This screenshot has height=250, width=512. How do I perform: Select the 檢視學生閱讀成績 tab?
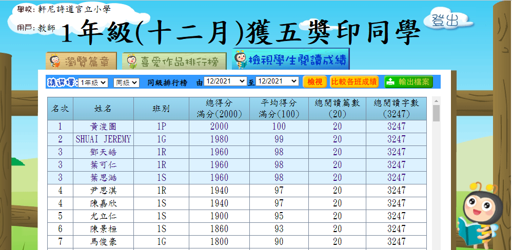tap(290, 59)
